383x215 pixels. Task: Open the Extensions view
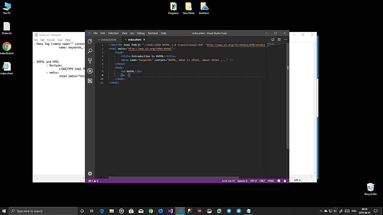pyautogui.click(x=90, y=81)
